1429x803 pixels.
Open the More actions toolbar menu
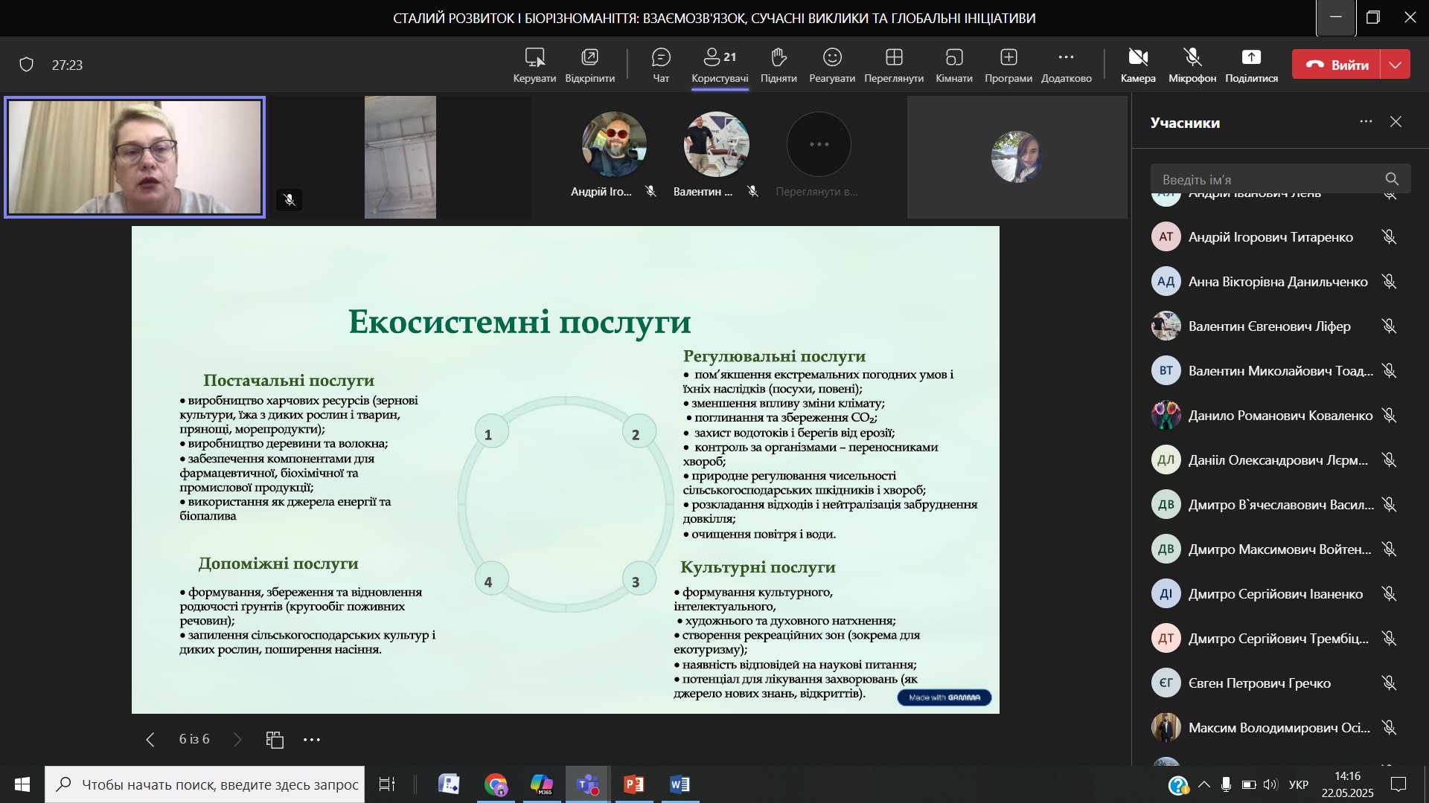[1066, 58]
